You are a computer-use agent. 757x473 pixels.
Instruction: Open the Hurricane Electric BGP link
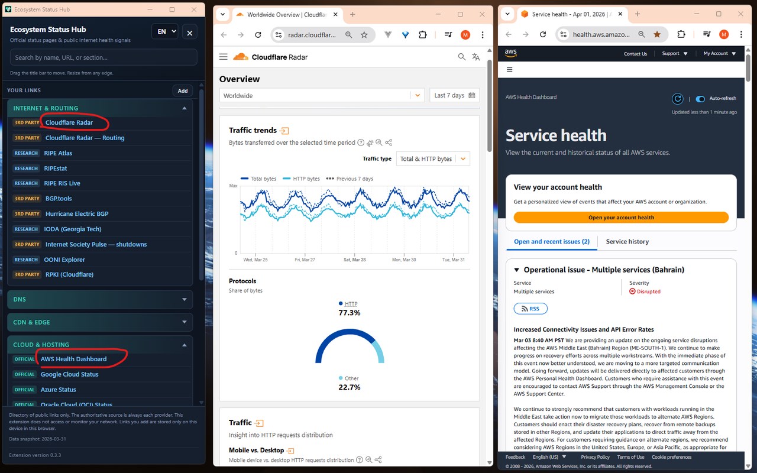[77, 214]
